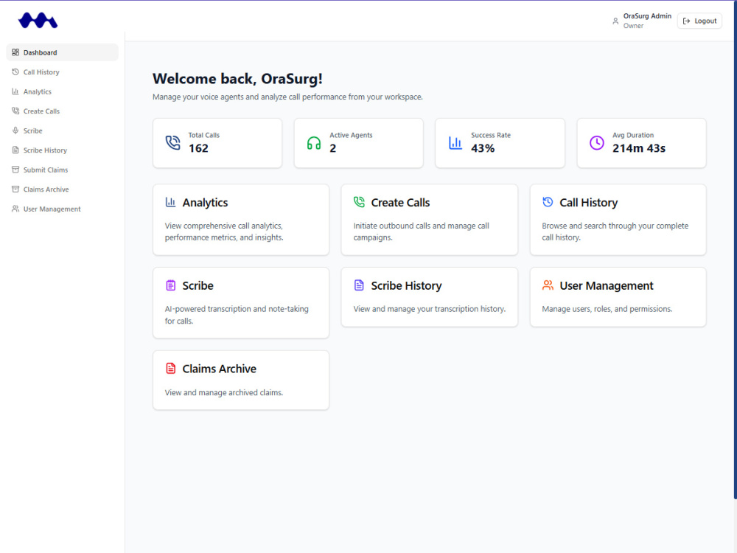
Task: Click the Scribe History document icon in sidebar
Action: click(15, 150)
